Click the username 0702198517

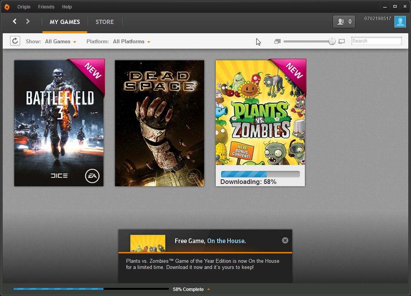[377, 19]
